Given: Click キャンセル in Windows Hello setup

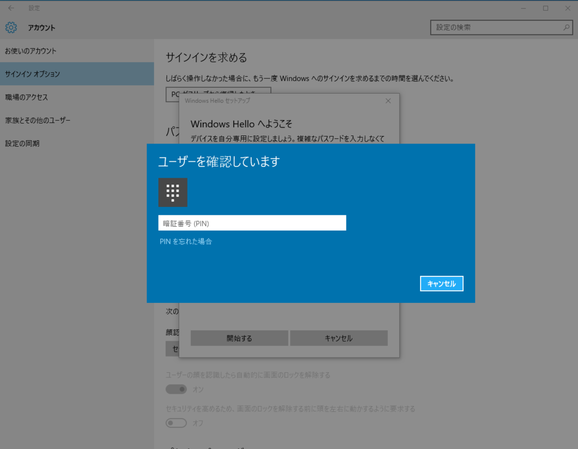Looking at the screenshot, I should (339, 338).
